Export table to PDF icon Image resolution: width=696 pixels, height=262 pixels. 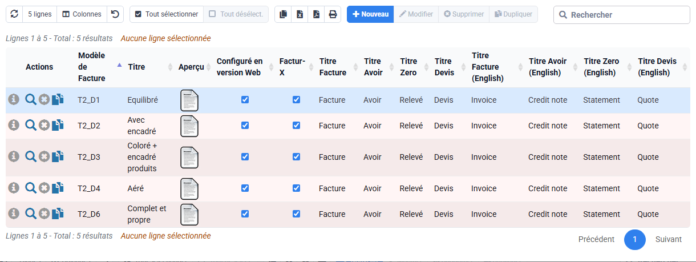(316, 14)
